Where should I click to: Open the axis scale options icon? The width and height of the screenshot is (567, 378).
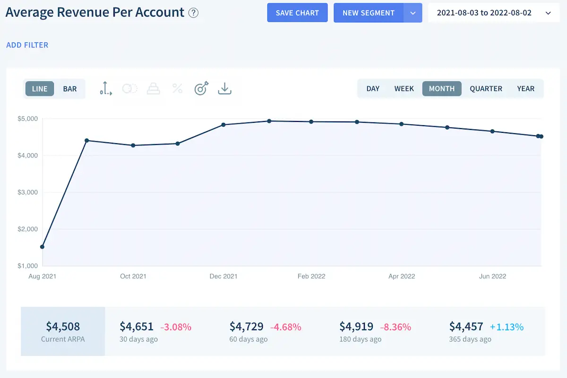(105, 88)
